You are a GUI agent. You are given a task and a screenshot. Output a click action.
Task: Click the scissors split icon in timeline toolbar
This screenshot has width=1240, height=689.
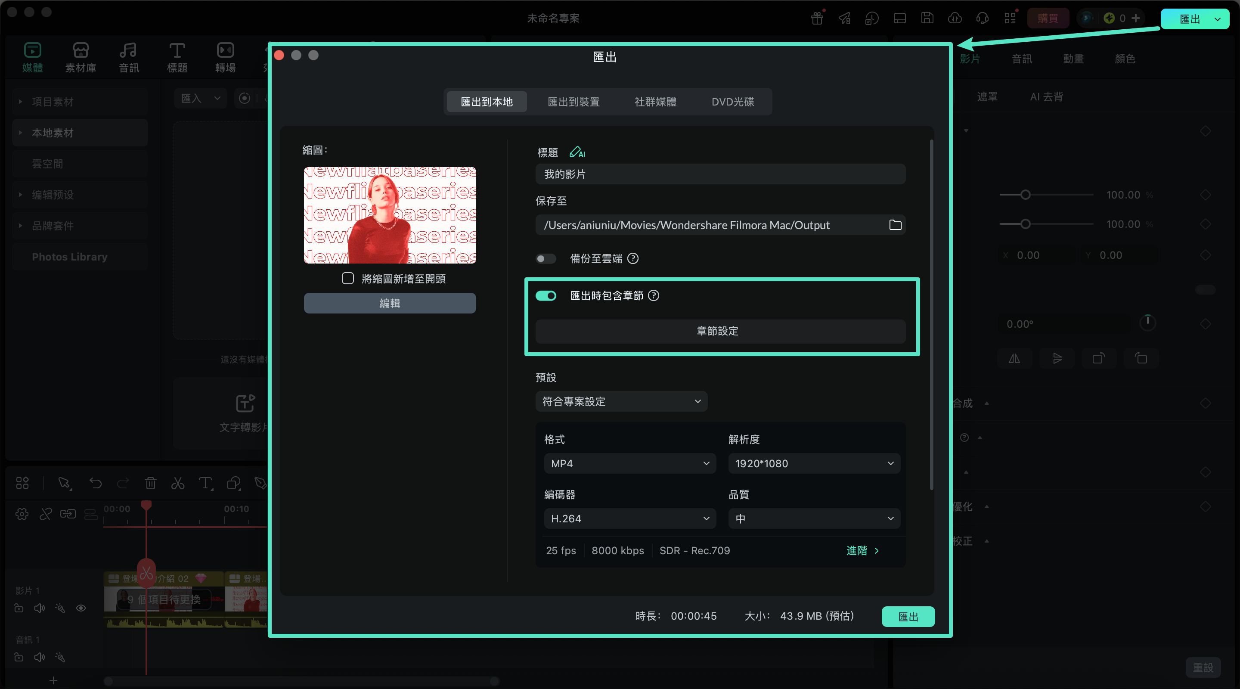click(178, 483)
